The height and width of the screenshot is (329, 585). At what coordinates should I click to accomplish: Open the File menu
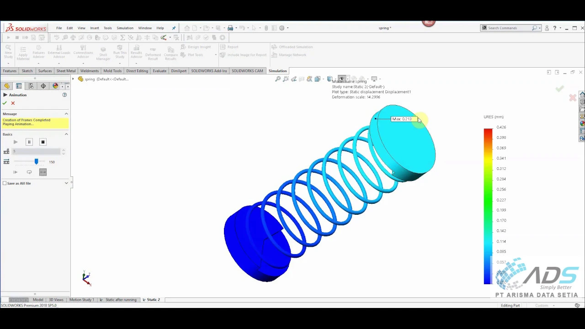59,28
